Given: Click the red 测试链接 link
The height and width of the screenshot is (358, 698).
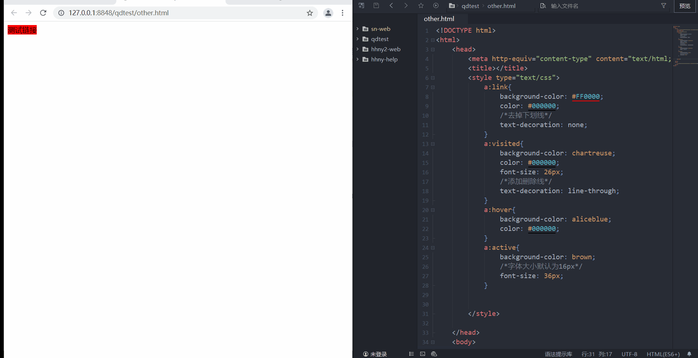Looking at the screenshot, I should pyautogui.click(x=22, y=30).
